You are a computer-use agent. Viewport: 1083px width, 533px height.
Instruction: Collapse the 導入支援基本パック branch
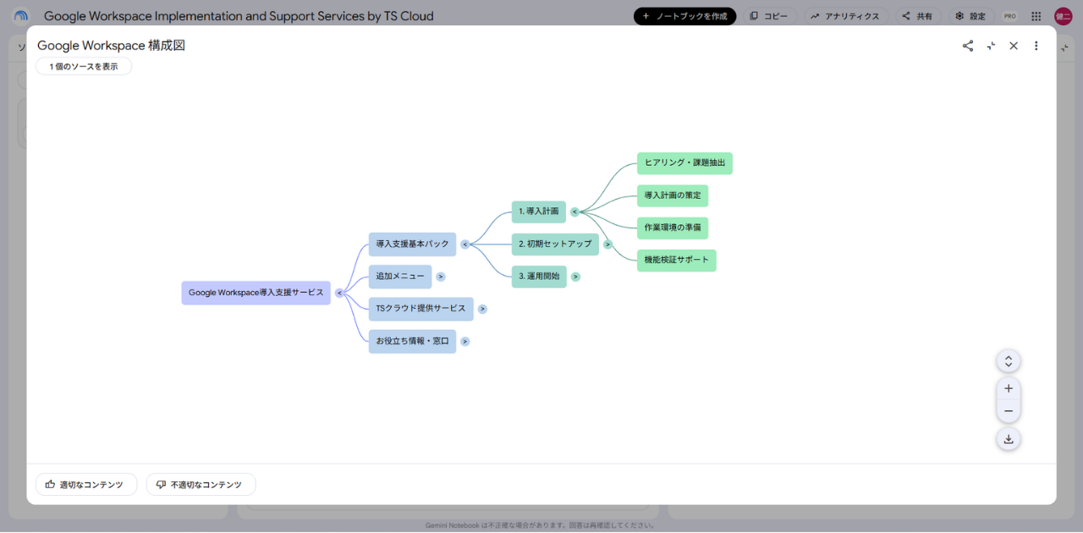coord(465,245)
